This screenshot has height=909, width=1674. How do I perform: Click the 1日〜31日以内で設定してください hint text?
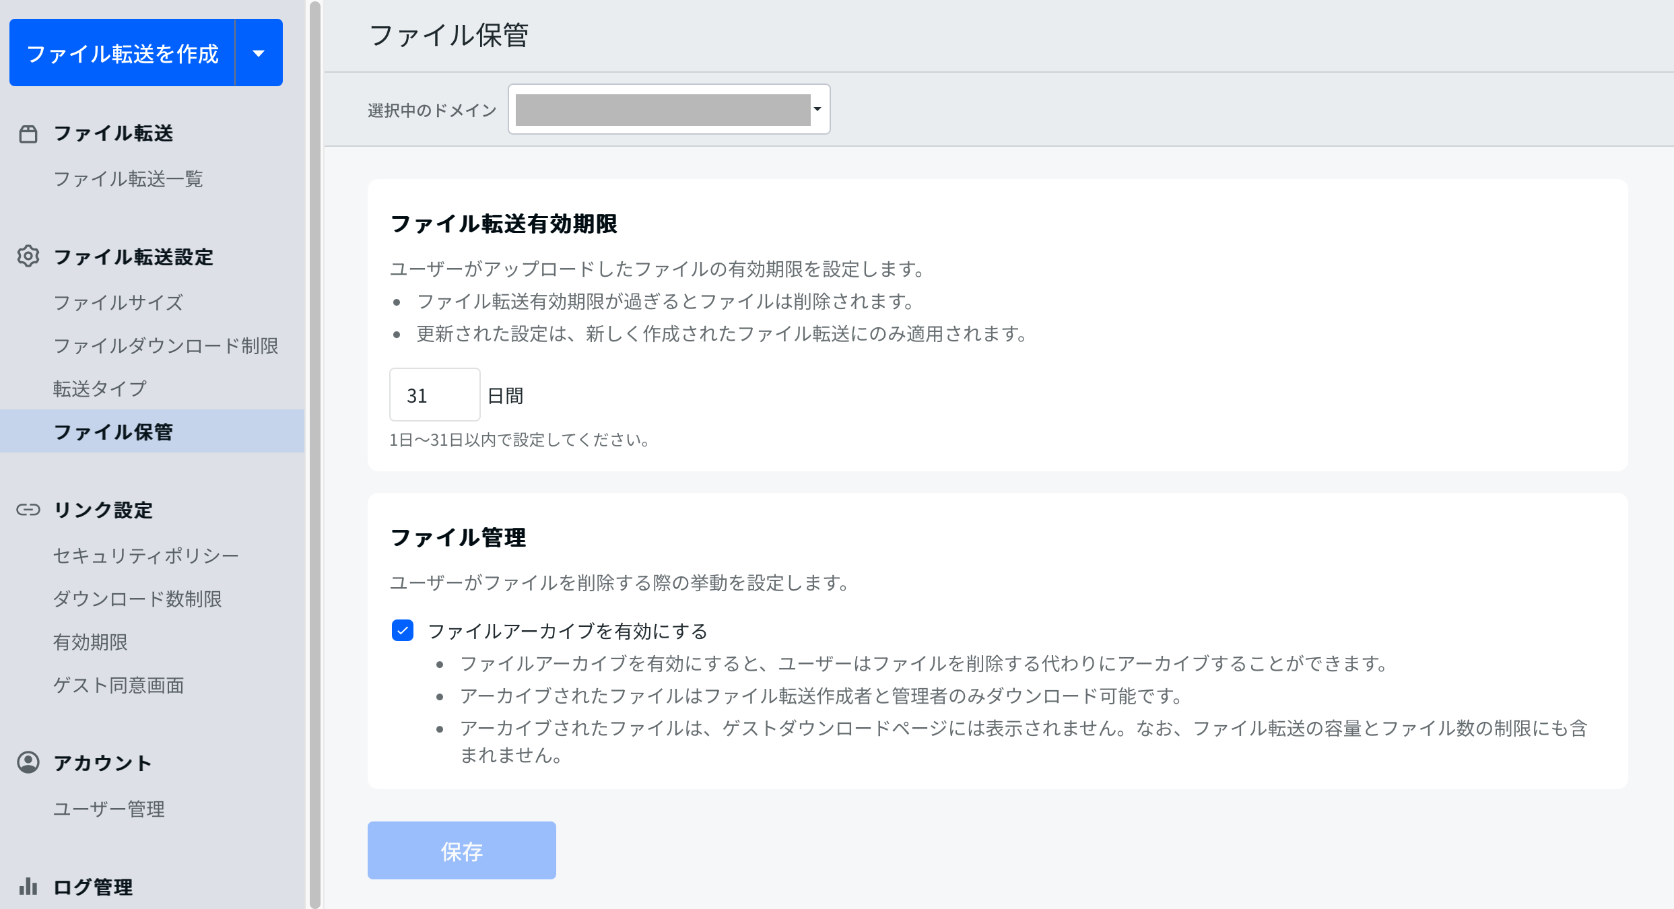[x=520, y=440]
